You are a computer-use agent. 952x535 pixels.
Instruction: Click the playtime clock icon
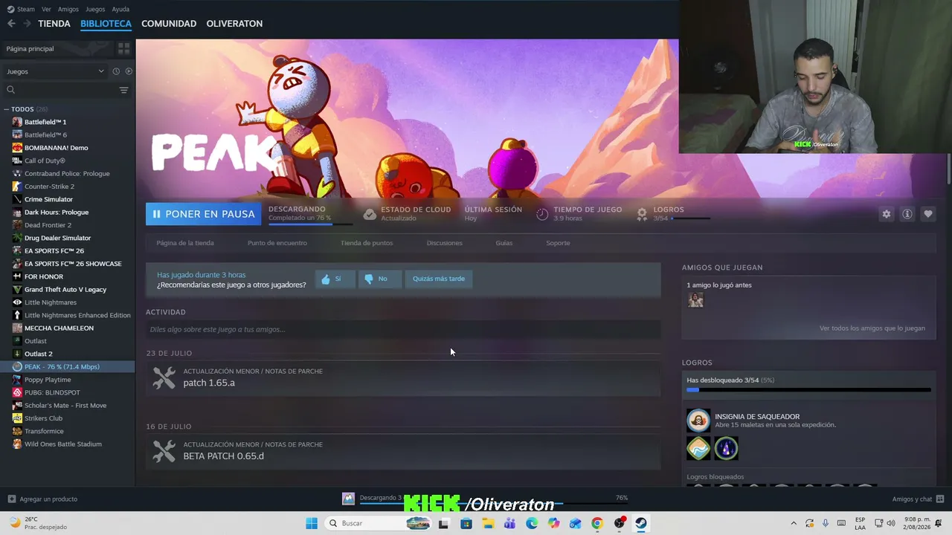tap(542, 214)
